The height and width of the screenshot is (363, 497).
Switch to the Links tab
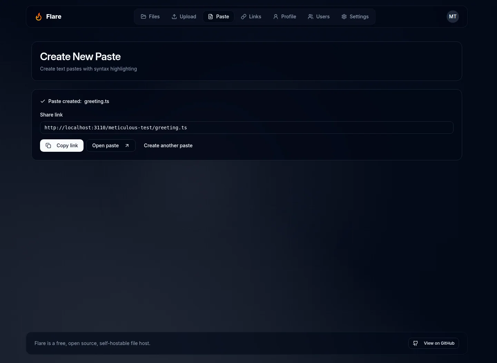pyautogui.click(x=251, y=17)
